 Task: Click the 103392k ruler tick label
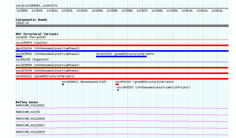(67, 11)
